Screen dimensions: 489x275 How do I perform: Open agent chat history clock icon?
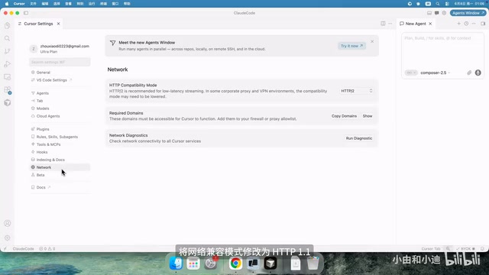[466, 24]
